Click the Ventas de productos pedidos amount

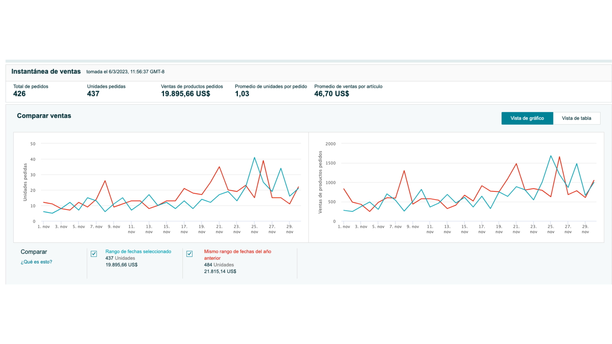click(186, 94)
